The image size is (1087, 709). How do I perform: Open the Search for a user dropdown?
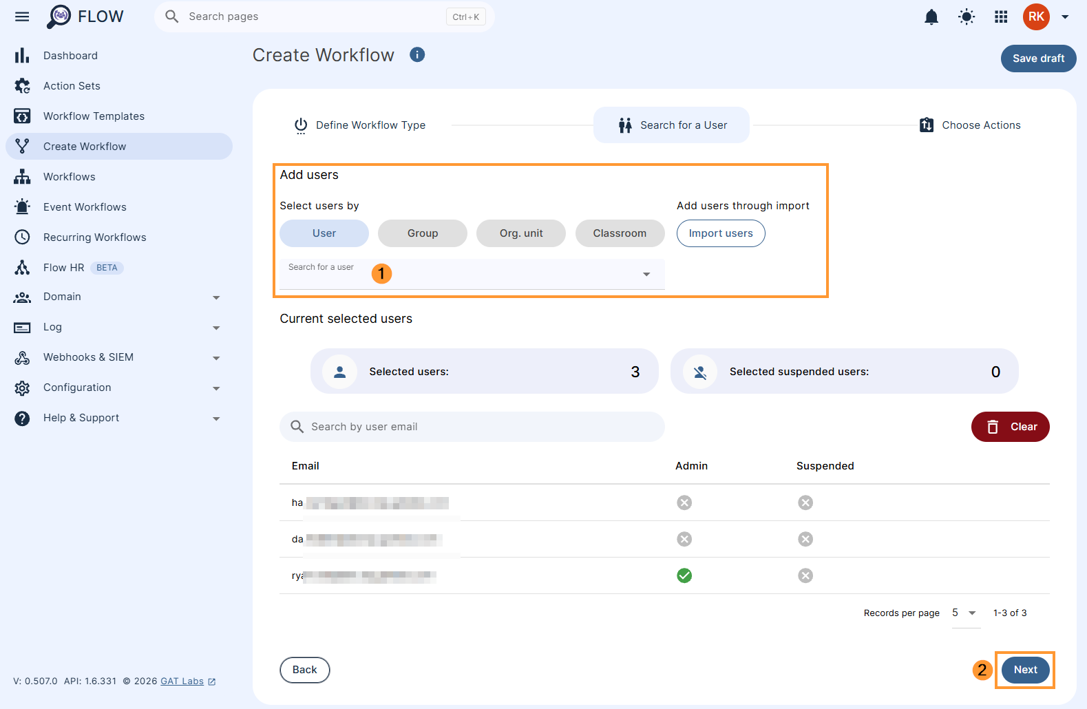[x=472, y=274]
